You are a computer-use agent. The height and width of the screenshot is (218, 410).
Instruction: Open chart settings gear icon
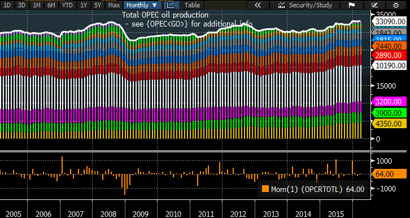coord(396,5)
